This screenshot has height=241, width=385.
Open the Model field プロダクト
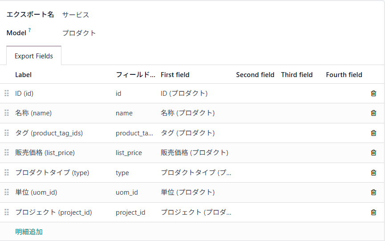(x=79, y=33)
